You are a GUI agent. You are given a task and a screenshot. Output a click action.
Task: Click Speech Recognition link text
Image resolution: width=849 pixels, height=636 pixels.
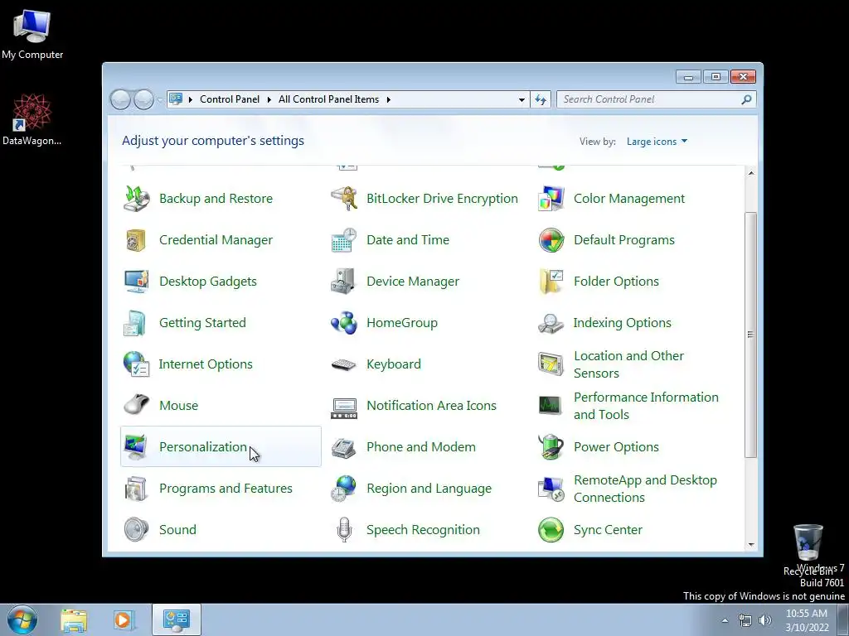click(423, 530)
